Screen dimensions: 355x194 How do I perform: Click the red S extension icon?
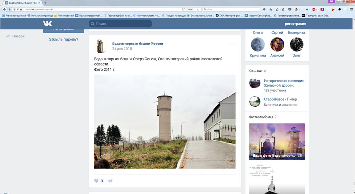coord(322,9)
